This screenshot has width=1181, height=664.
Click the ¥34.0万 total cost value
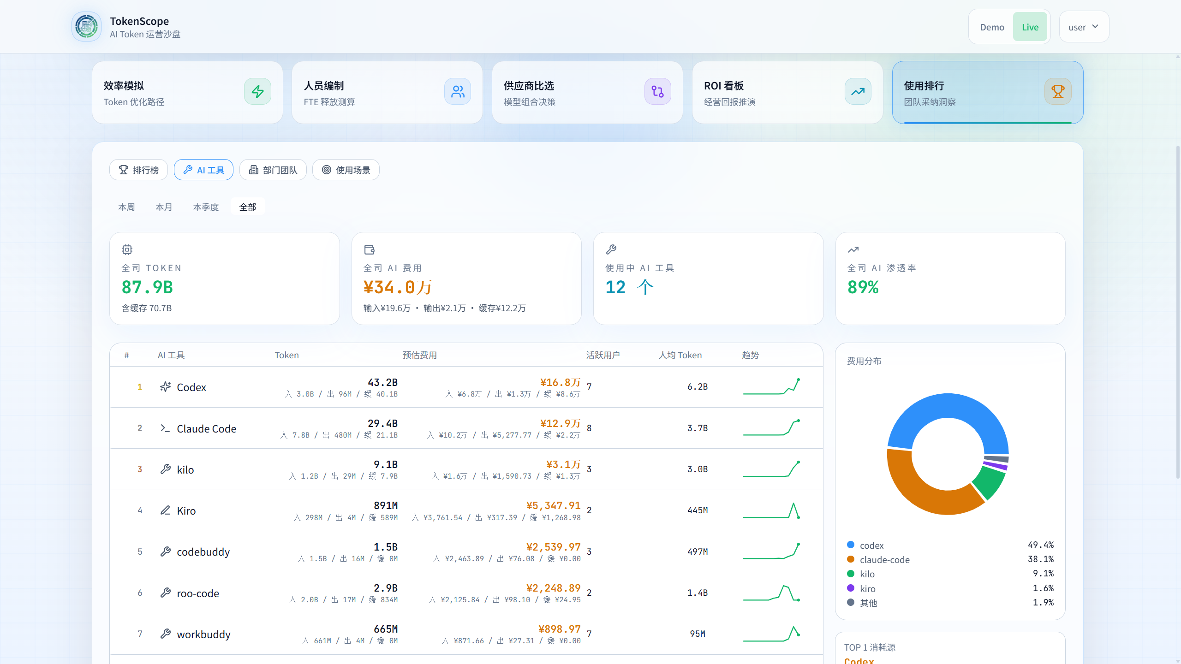pos(398,287)
